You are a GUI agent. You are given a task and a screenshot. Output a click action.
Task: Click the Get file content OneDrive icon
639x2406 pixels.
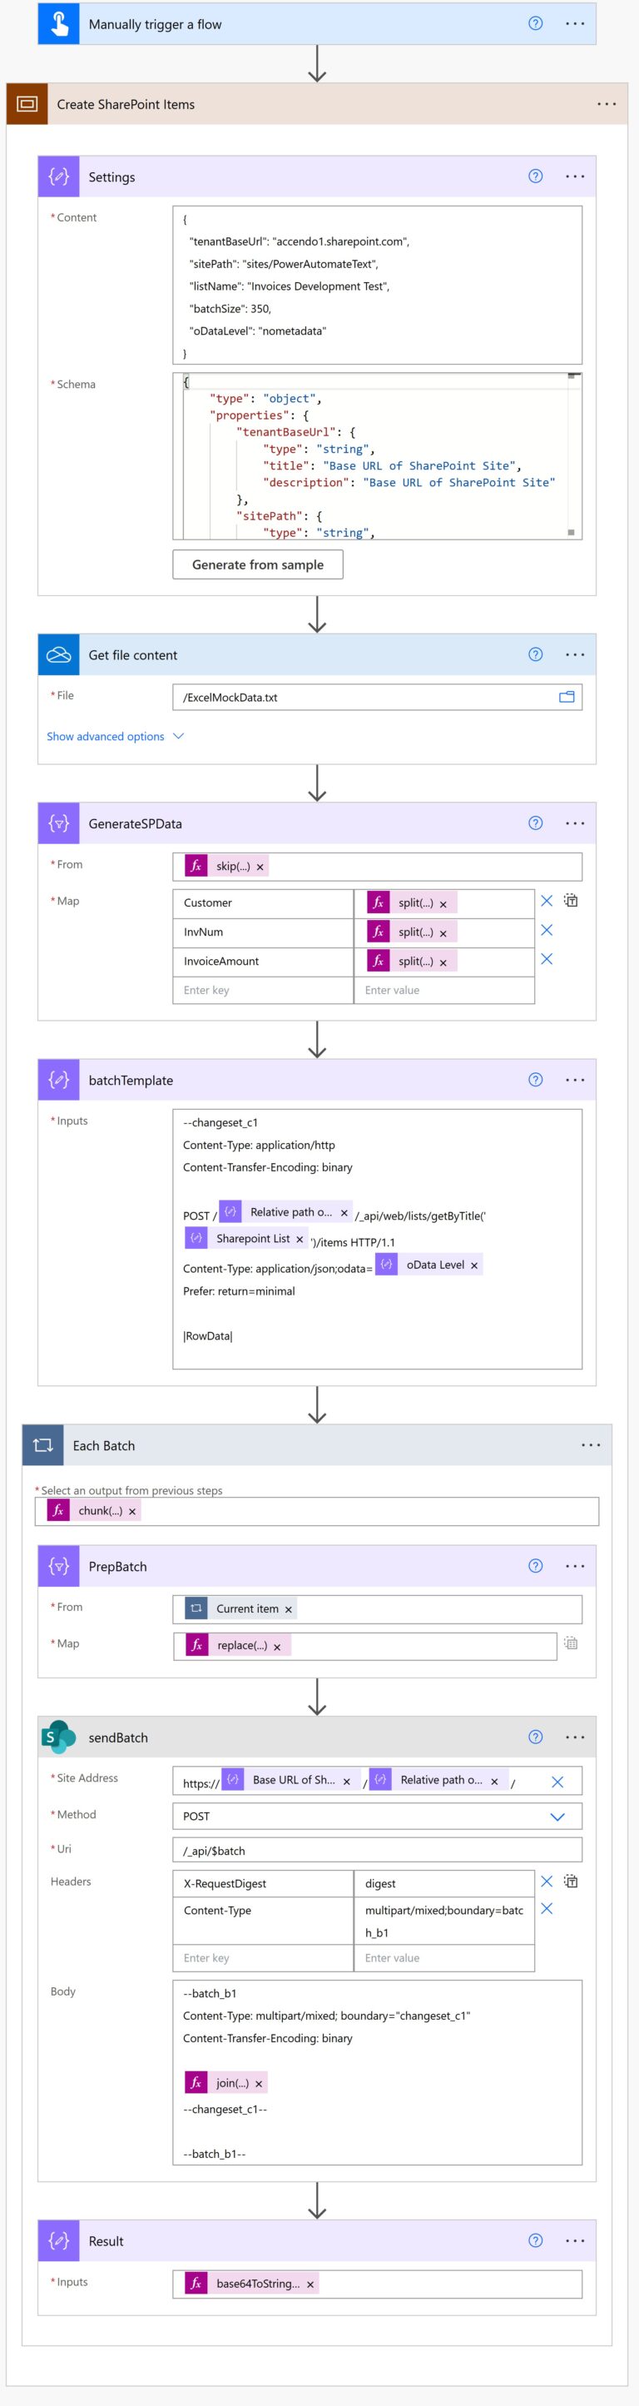pyautogui.click(x=59, y=654)
